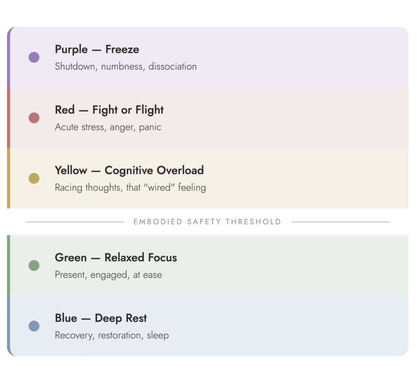Select the "Red — Fight or Flight" title
The image size is (417, 380).
(109, 110)
